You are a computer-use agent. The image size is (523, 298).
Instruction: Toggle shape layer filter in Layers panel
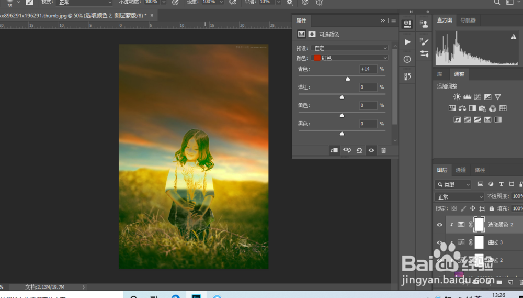(x=511, y=184)
